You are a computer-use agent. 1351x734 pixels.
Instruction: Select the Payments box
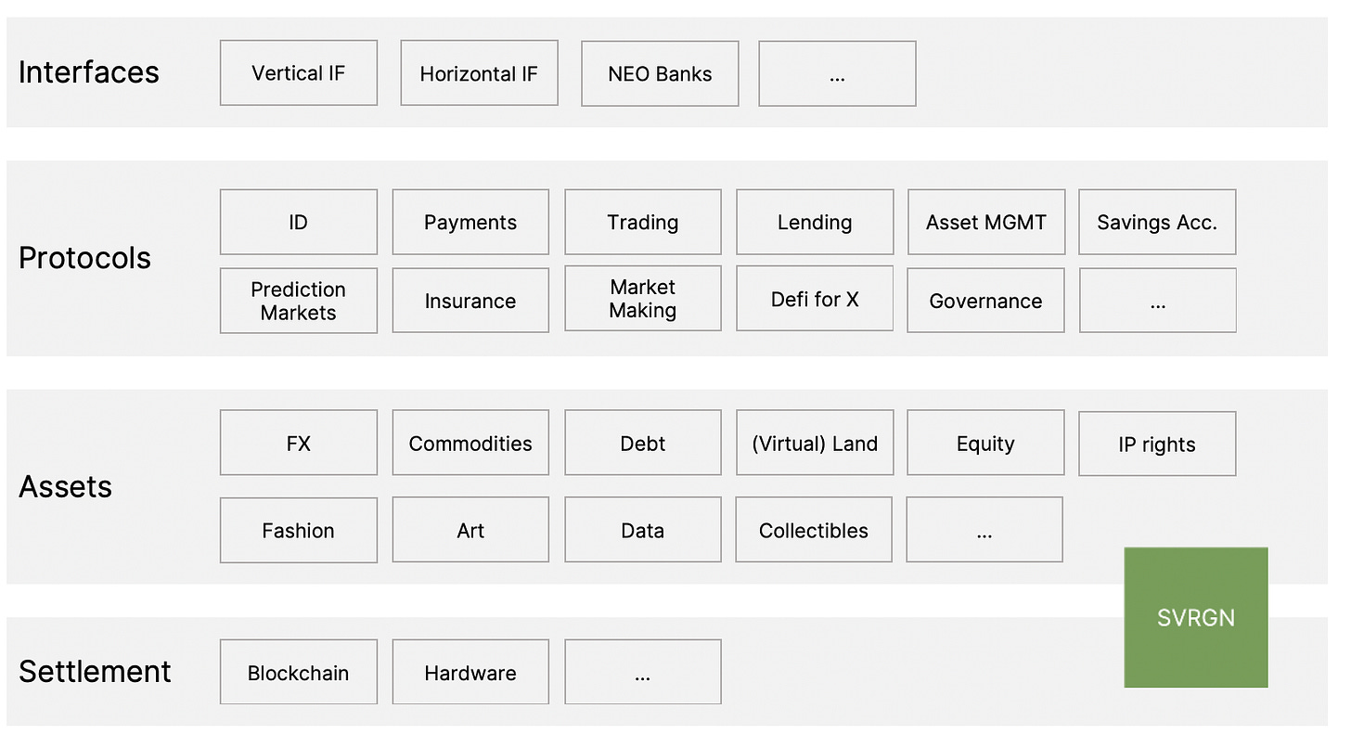click(x=470, y=222)
